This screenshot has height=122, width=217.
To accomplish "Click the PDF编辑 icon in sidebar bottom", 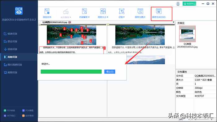I will point(23,111).
